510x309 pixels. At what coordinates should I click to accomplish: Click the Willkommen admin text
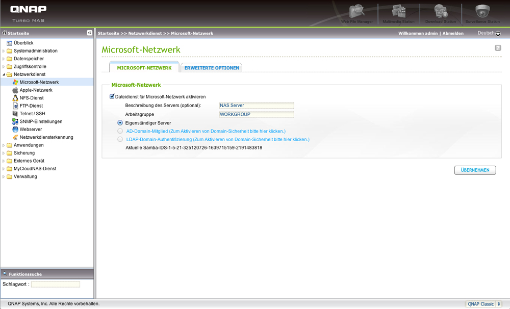point(418,33)
